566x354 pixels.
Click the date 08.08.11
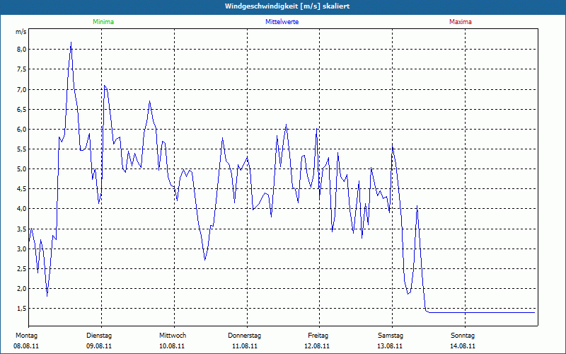pyautogui.click(x=26, y=346)
